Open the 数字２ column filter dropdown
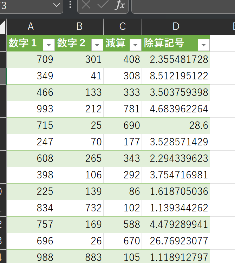Screen dimensions: 235x263 (x=97, y=45)
